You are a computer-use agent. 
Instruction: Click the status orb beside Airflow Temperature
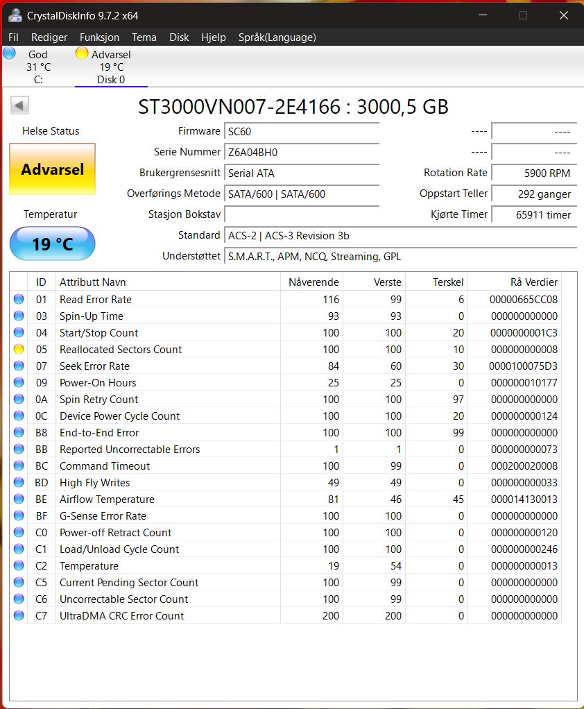19,499
